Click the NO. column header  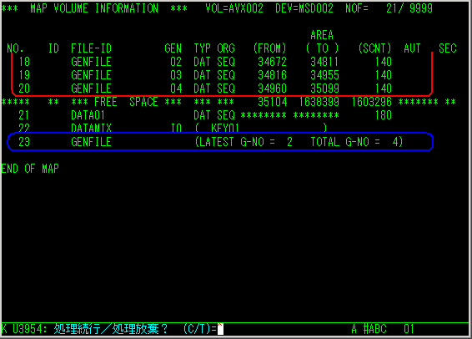point(15,48)
